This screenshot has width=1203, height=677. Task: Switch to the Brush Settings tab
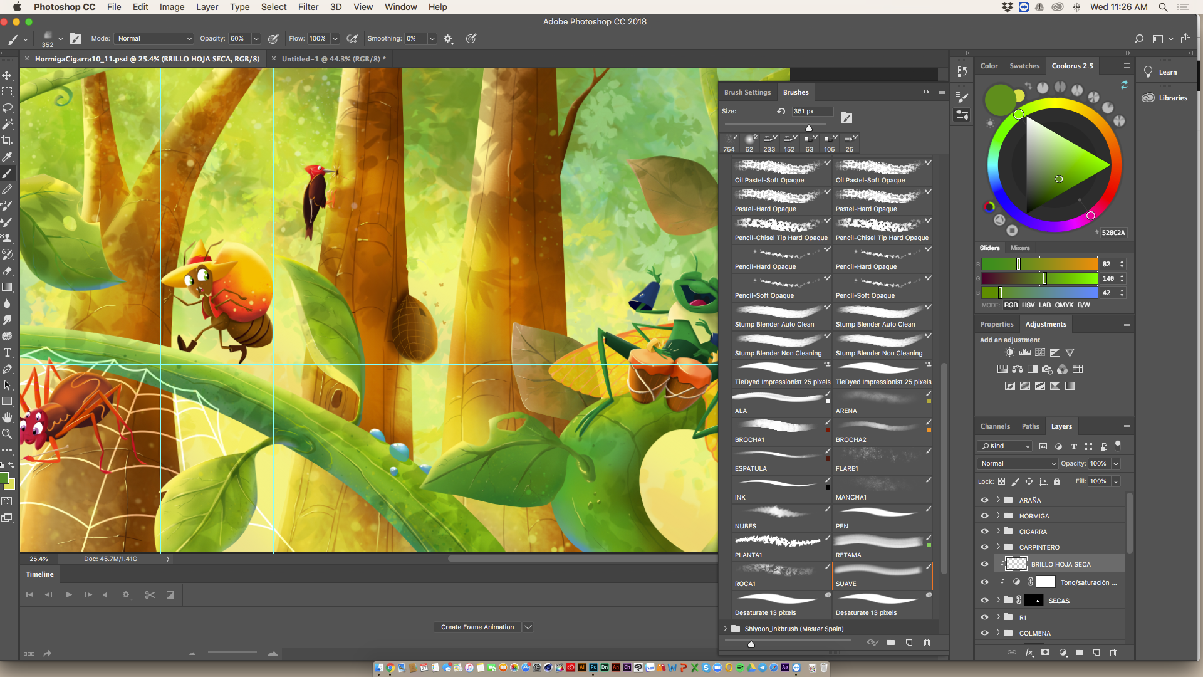[747, 92]
